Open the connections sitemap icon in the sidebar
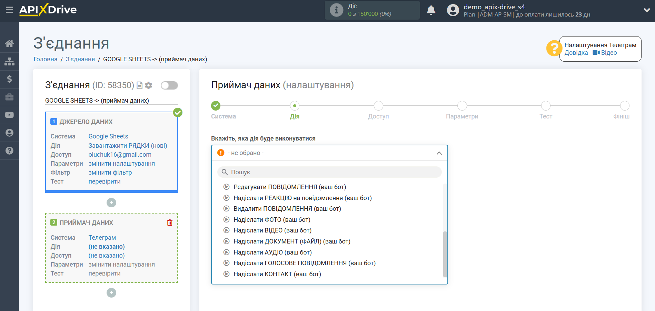The image size is (655, 311). pos(9,61)
